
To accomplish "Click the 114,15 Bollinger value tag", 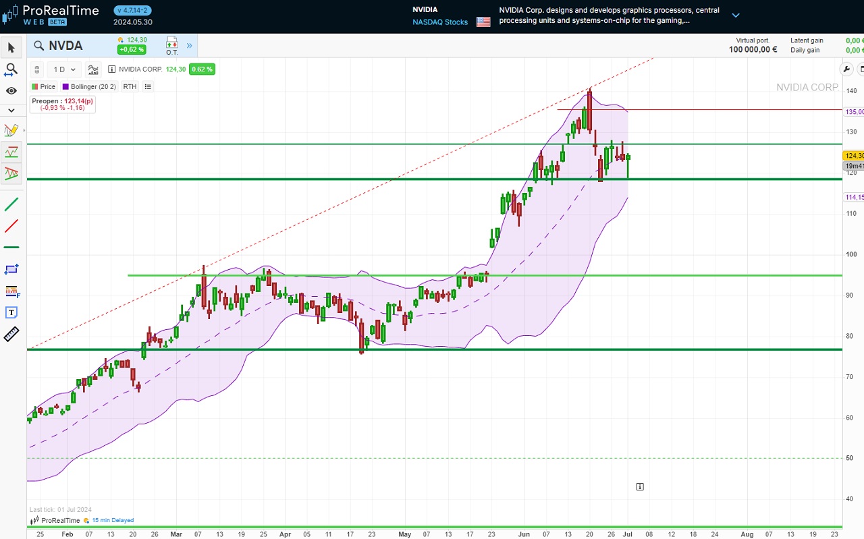I will coord(854,197).
